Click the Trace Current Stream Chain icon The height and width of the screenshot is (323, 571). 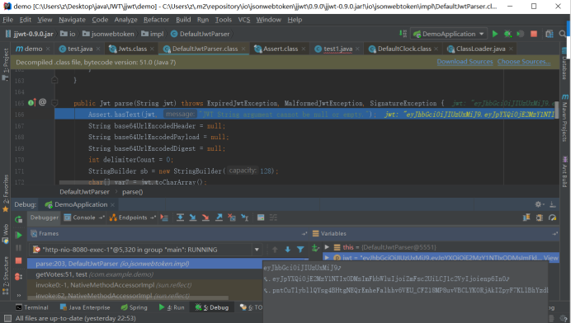[273, 218]
